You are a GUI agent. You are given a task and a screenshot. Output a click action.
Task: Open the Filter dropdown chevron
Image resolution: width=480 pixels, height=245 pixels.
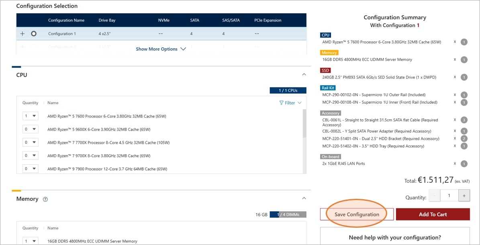click(x=299, y=103)
